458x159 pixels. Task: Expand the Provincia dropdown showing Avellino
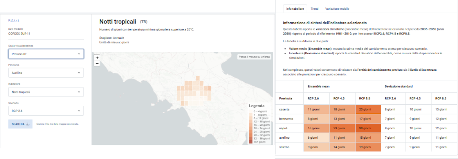(46, 73)
